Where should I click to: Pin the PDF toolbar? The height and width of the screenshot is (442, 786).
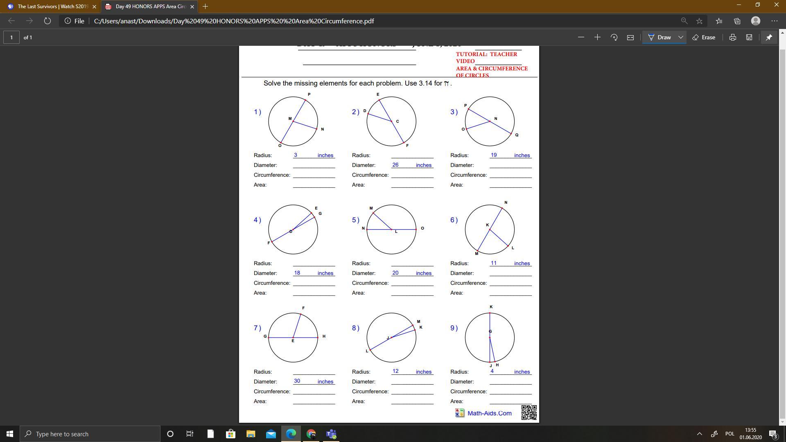[769, 37]
